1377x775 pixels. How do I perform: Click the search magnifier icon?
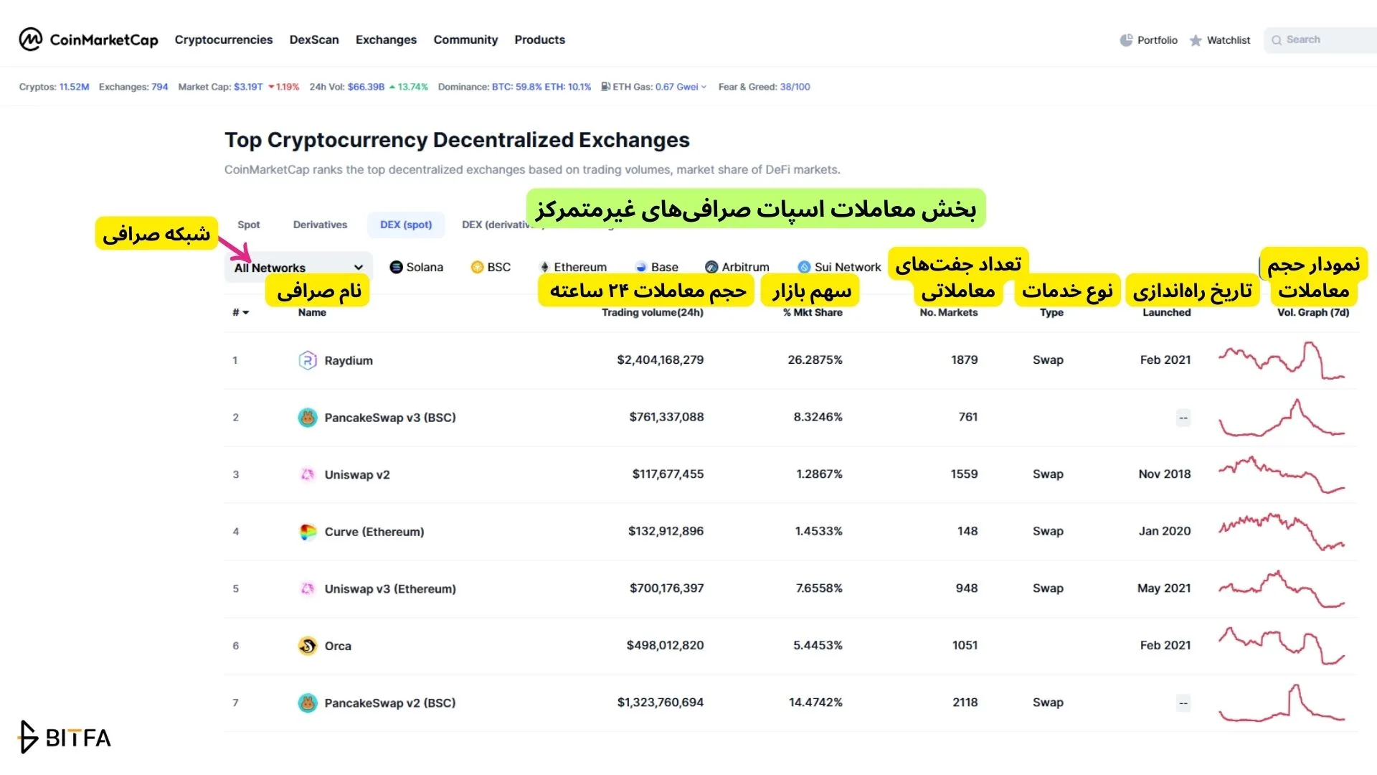(x=1277, y=40)
